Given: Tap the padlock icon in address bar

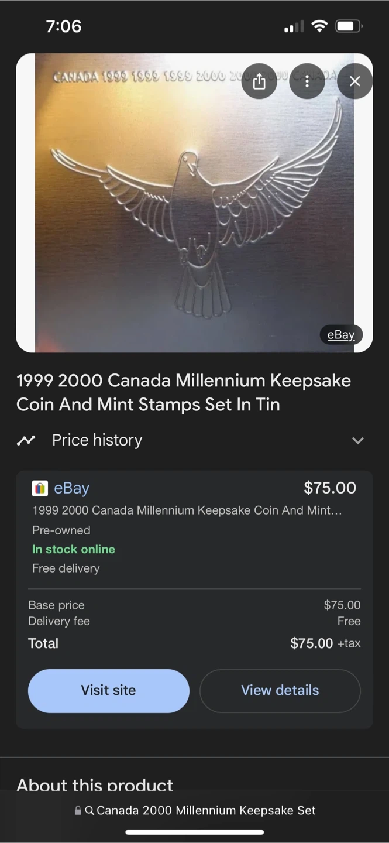Looking at the screenshot, I should coord(78,811).
